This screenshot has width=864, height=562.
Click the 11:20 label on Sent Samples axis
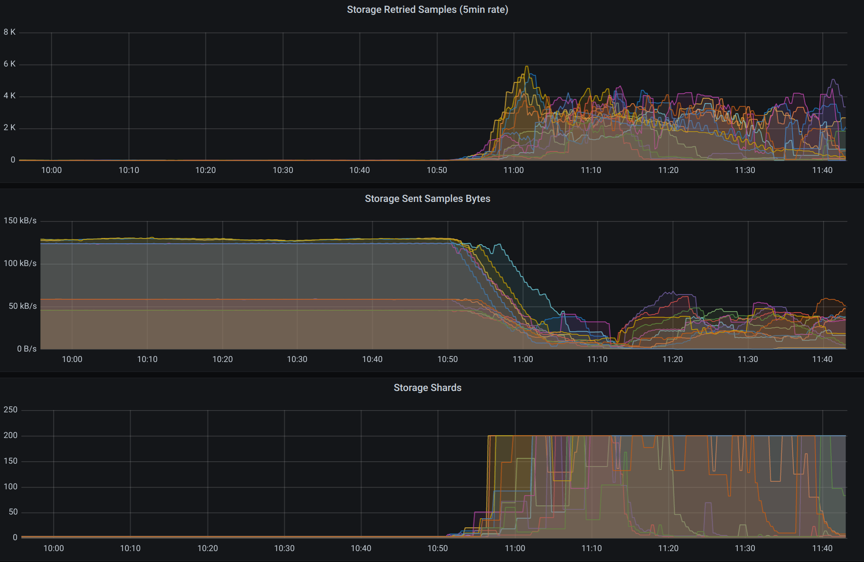(673, 359)
